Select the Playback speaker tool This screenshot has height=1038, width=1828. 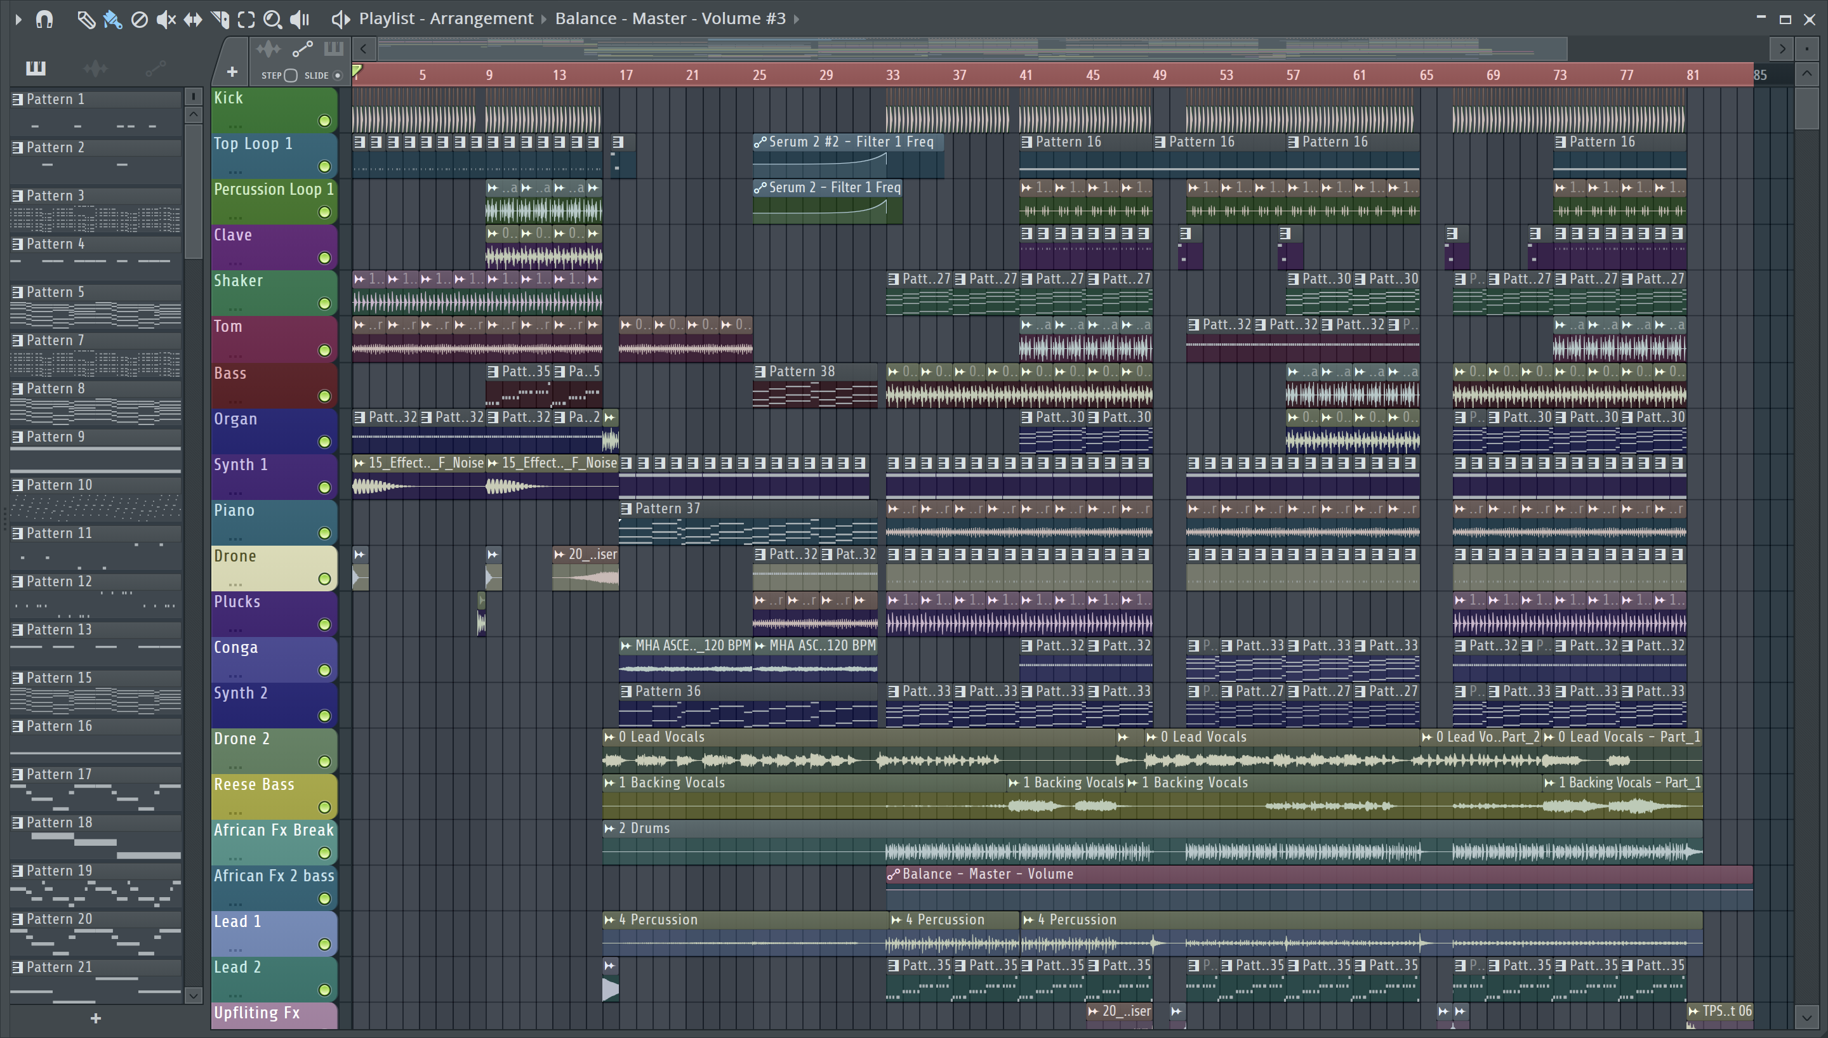300,19
